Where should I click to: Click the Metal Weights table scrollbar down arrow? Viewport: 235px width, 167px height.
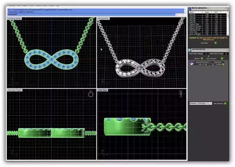click(x=228, y=34)
